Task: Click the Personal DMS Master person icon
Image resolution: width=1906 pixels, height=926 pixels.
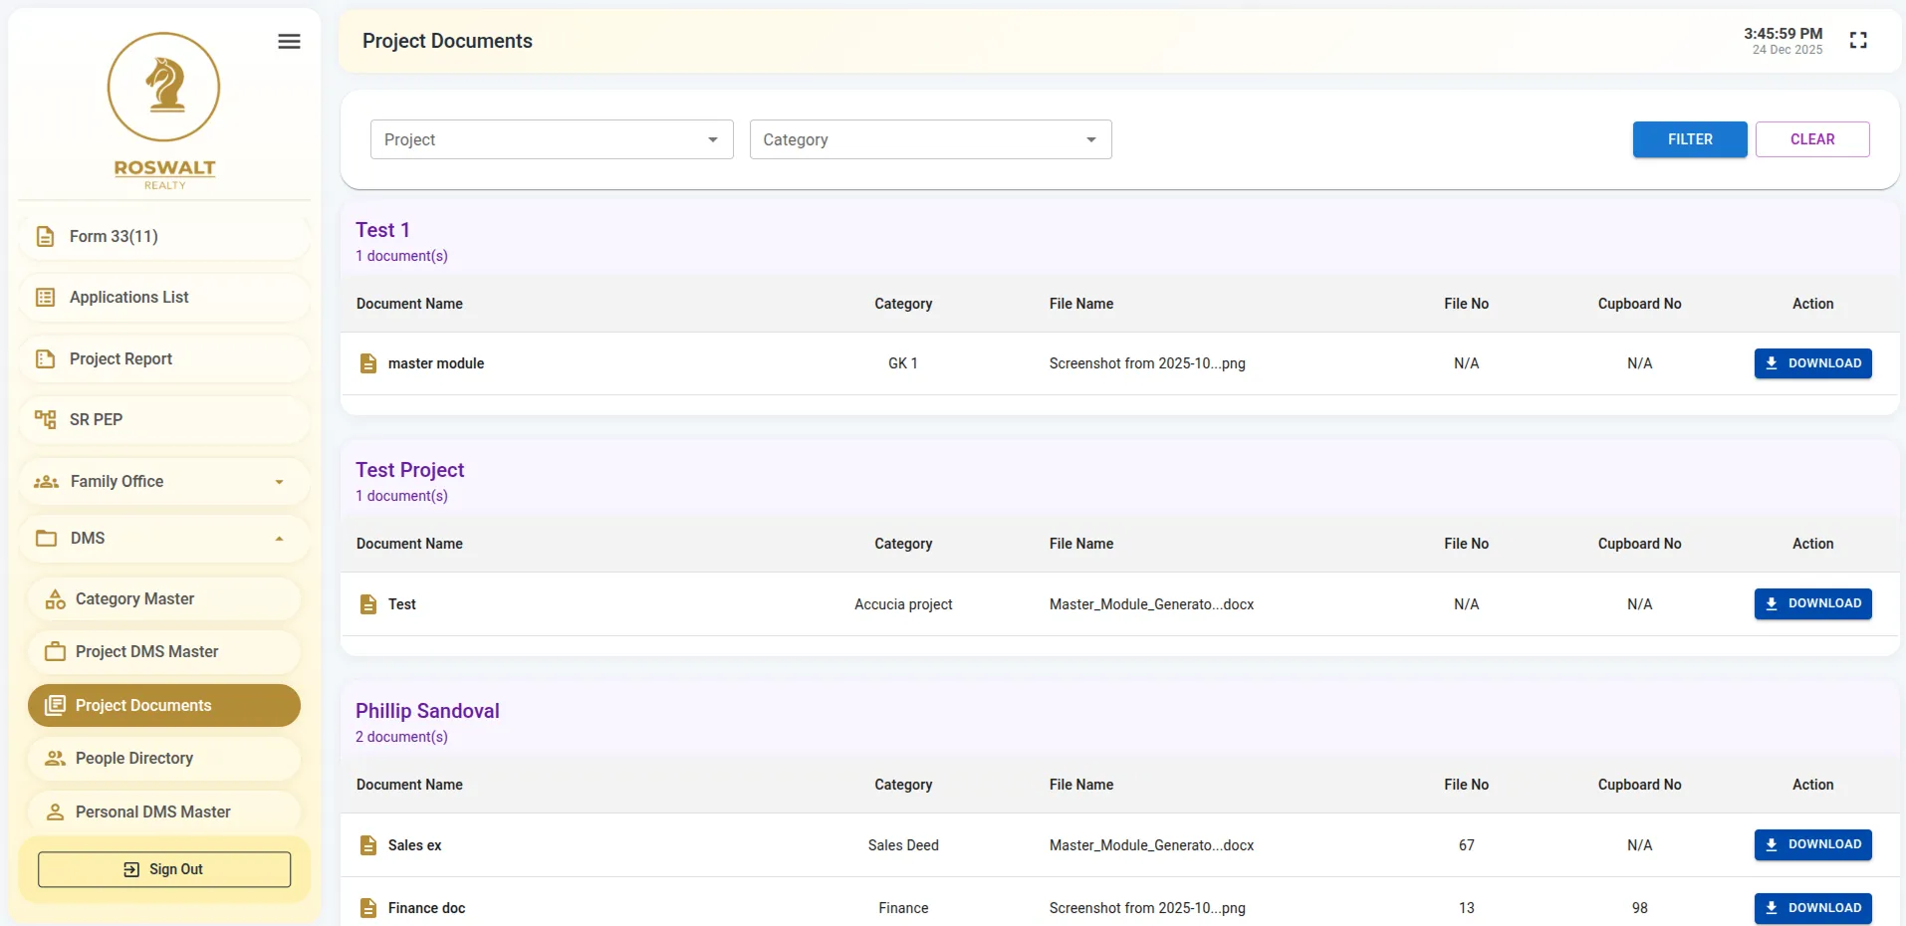Action: (56, 811)
